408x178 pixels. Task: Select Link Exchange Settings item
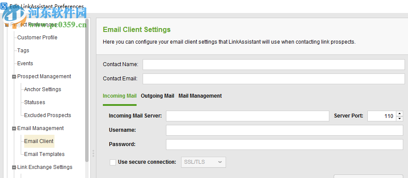coord(45,167)
